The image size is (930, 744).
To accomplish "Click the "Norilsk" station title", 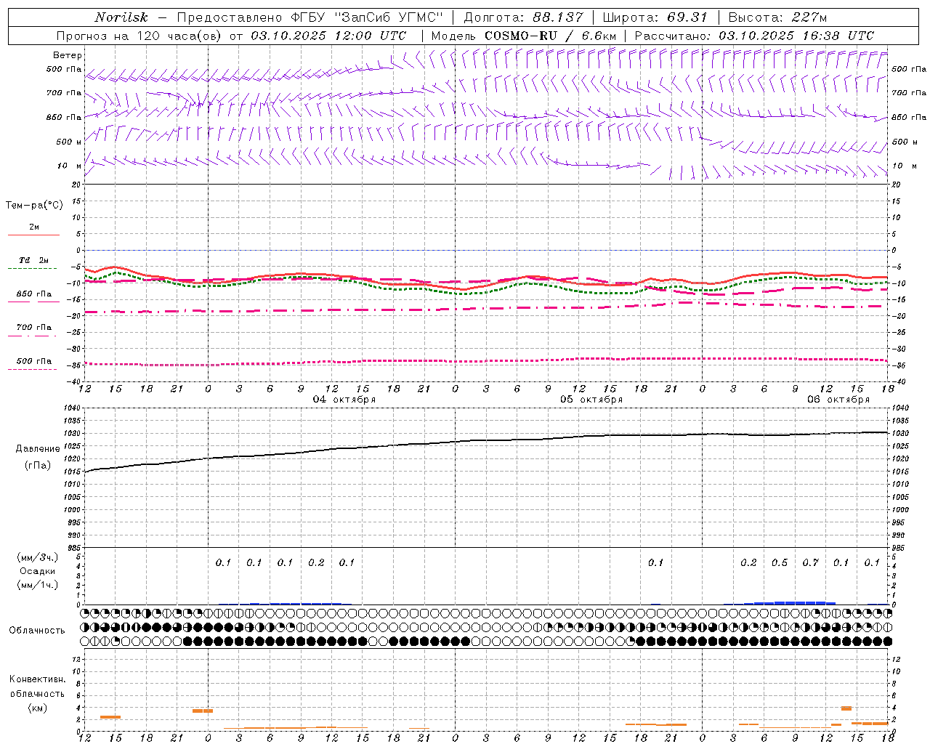I will pos(121,17).
